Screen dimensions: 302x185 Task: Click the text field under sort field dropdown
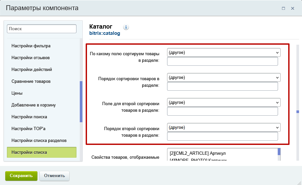tap(222, 61)
